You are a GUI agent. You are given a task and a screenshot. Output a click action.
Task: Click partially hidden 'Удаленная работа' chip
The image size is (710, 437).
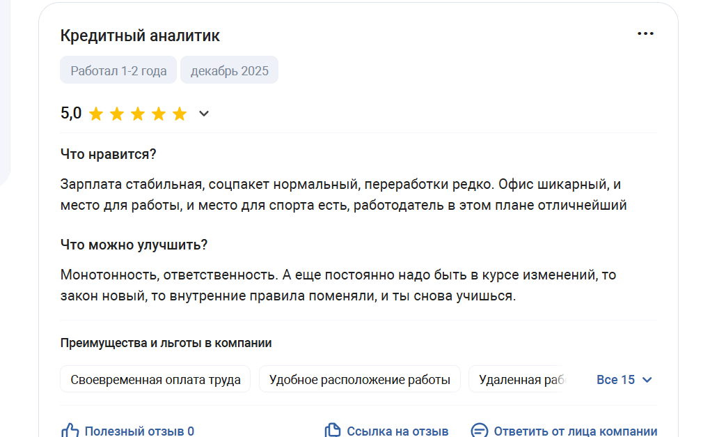(x=519, y=380)
